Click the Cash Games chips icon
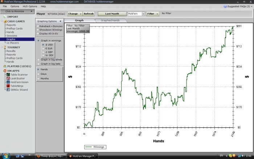Screen dimensions: 254x159 5,21
